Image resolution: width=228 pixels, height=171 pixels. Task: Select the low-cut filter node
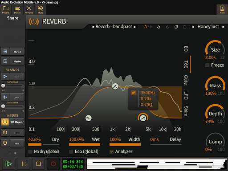point(89,118)
